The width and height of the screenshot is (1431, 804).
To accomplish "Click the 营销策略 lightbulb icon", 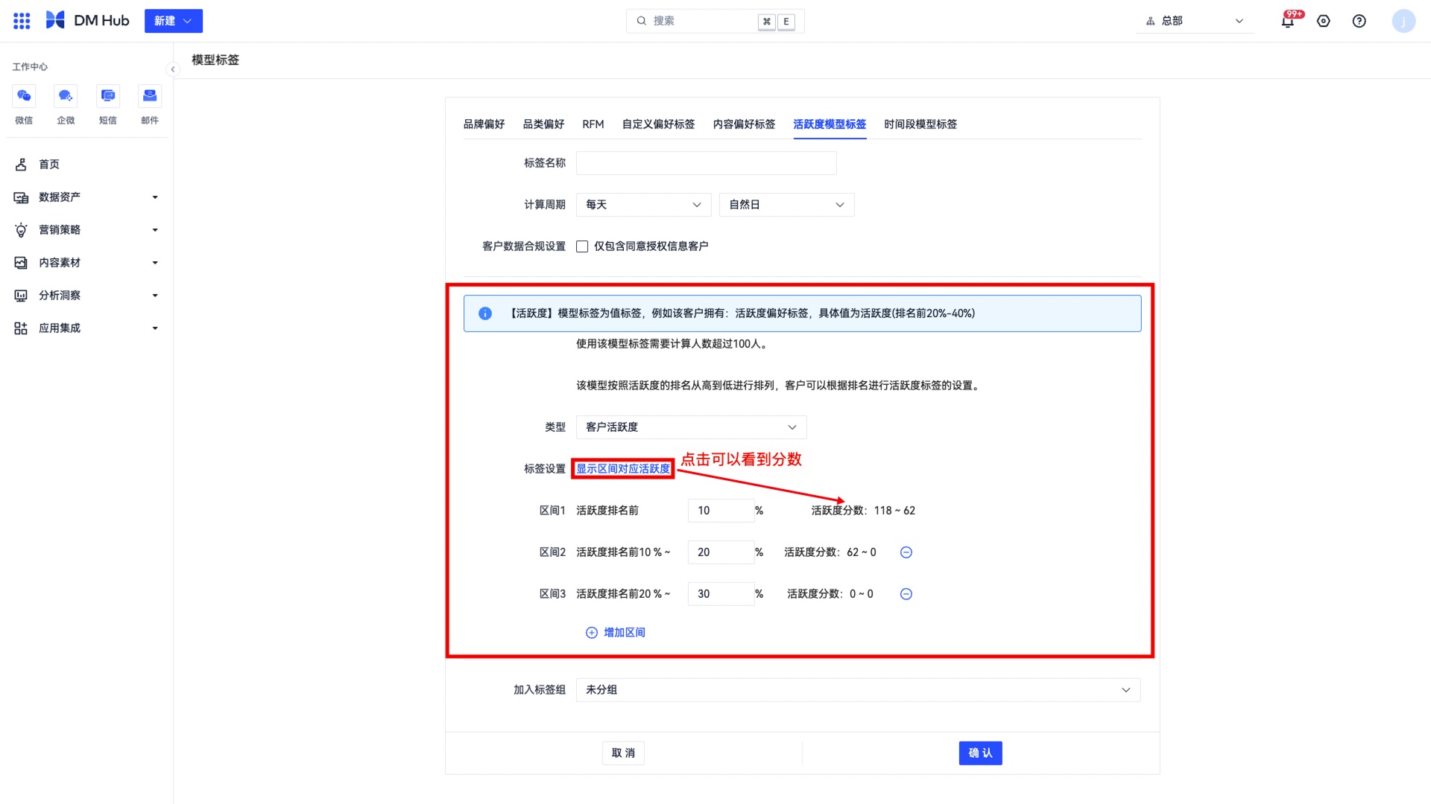I will (21, 230).
